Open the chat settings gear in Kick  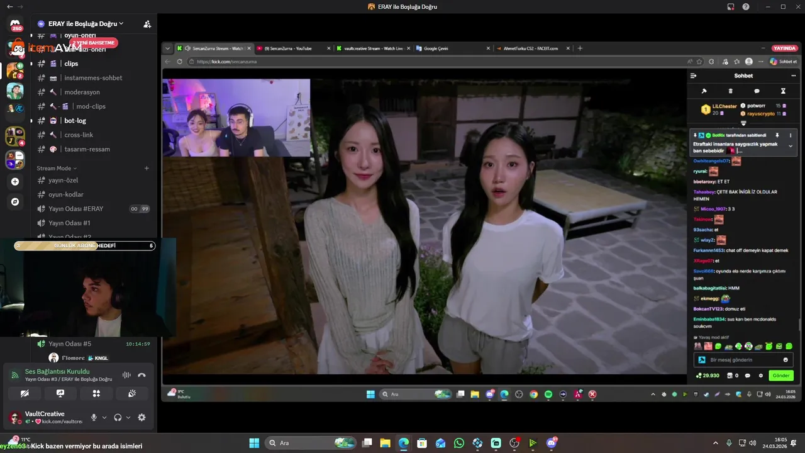coord(761,376)
